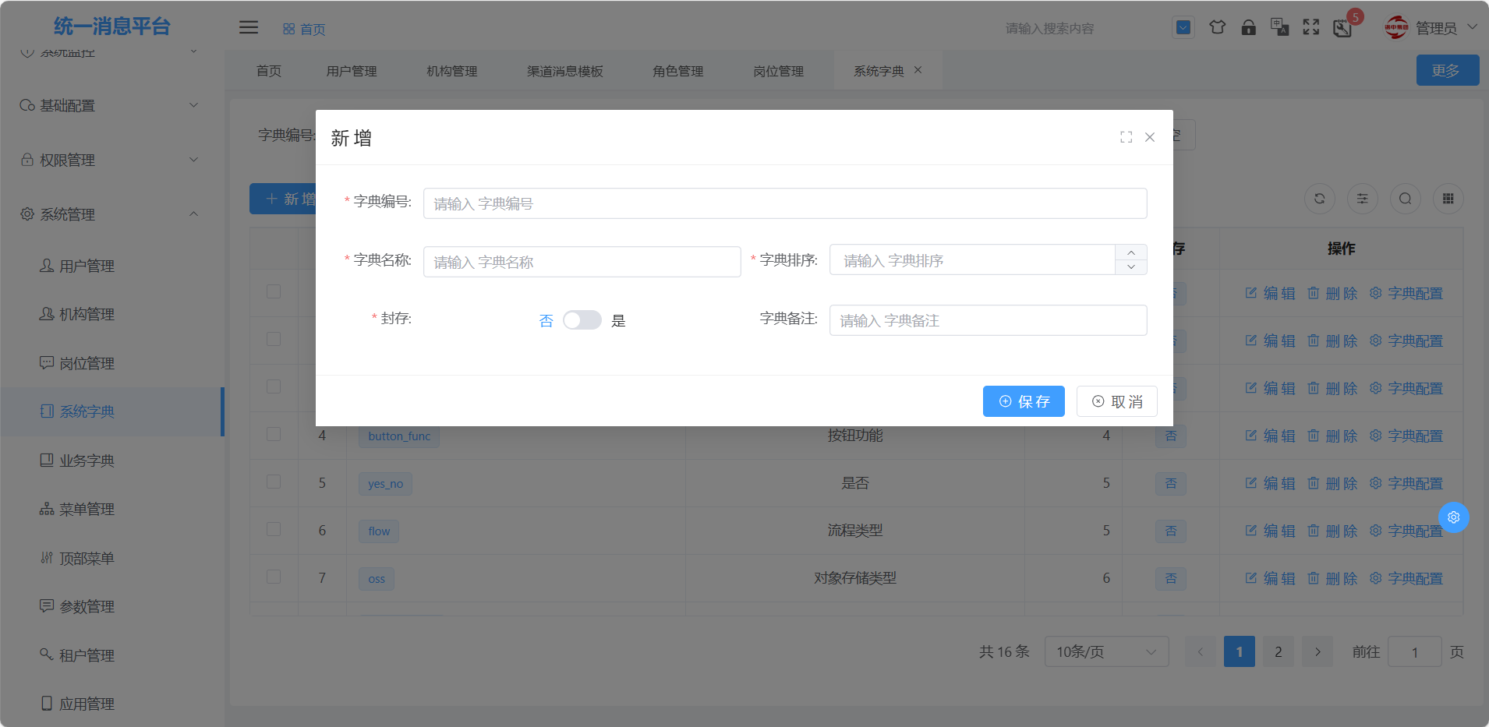The width and height of the screenshot is (1489, 727).
Task: Increase 字典排序 with the up arrow
Action: [1131, 252]
